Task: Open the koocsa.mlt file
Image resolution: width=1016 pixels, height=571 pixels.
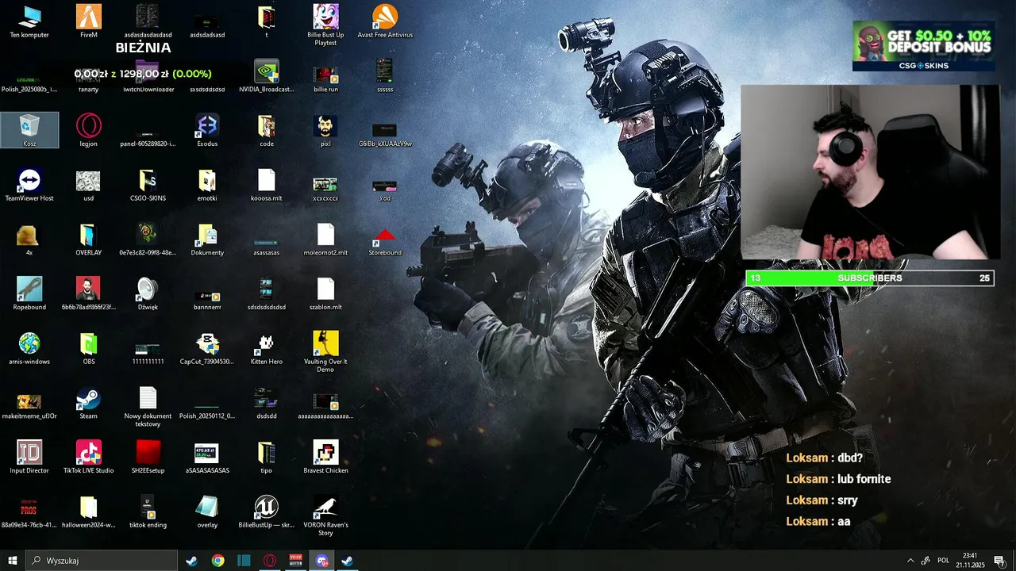Action: (x=267, y=185)
